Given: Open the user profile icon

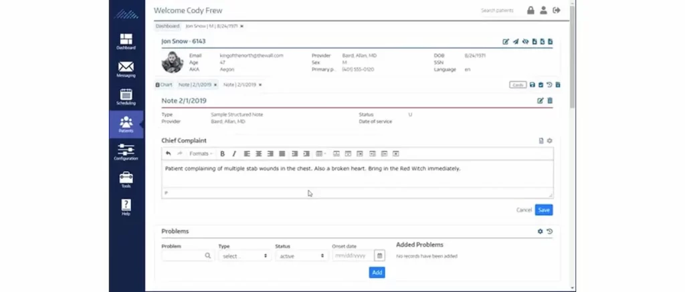Looking at the screenshot, I should coord(543,11).
